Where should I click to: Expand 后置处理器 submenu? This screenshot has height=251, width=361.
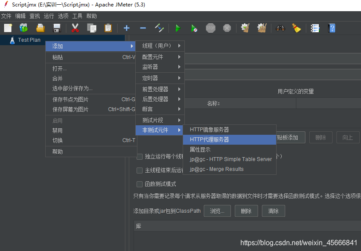pyautogui.click(x=160, y=99)
